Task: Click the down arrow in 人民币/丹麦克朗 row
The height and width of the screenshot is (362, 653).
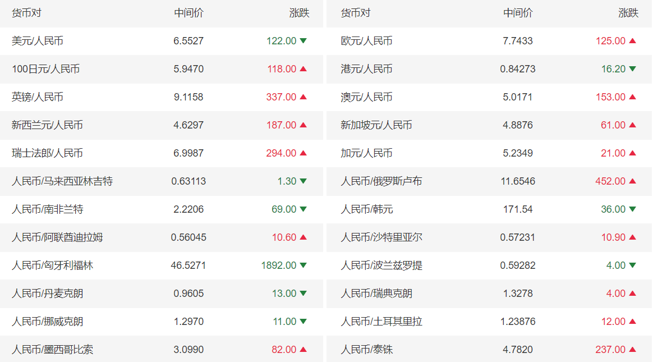Action: tap(303, 294)
